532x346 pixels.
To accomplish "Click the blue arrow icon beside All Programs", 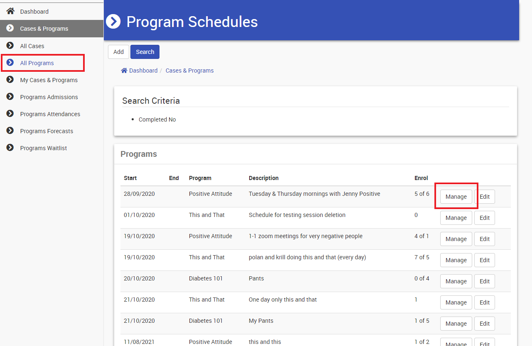I will (10, 63).
